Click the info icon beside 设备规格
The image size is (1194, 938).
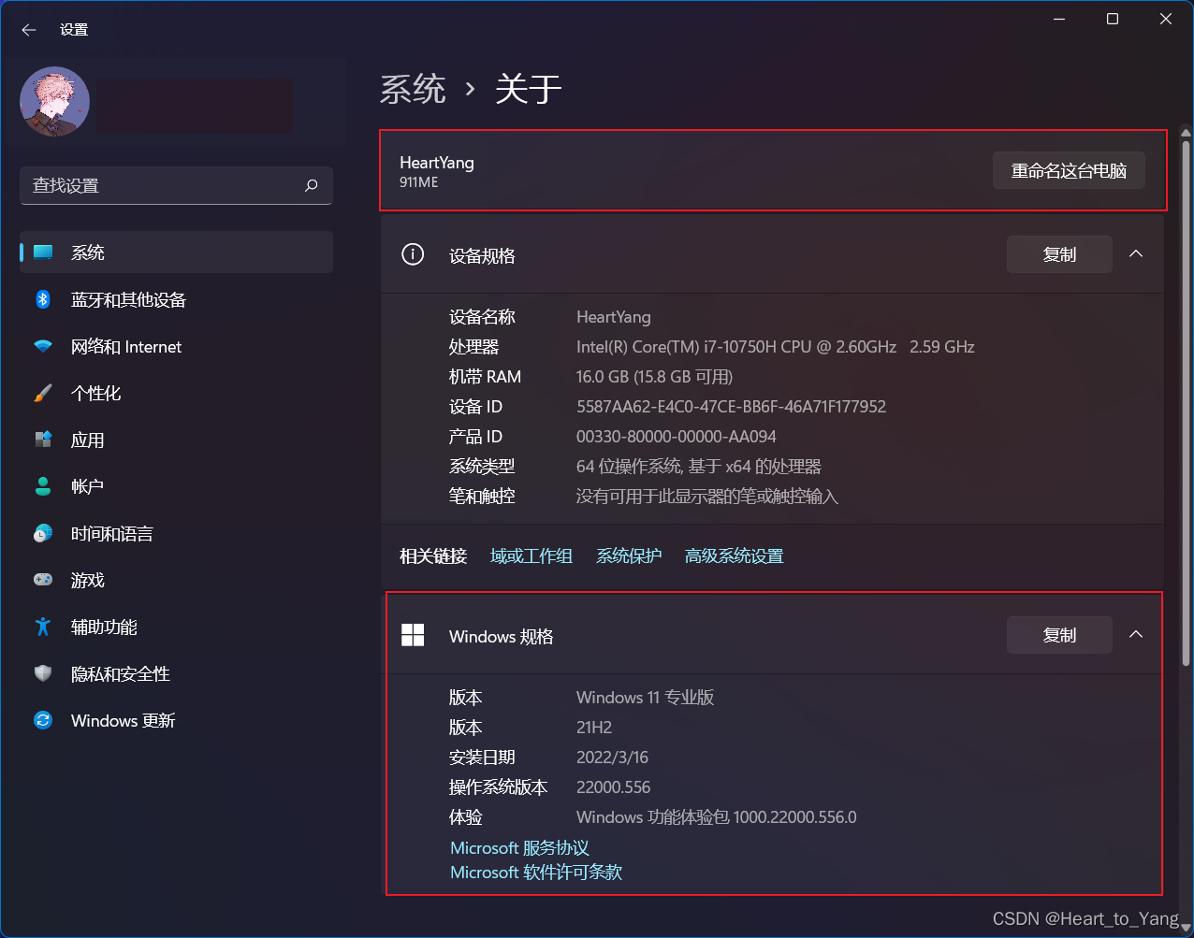coord(413,254)
